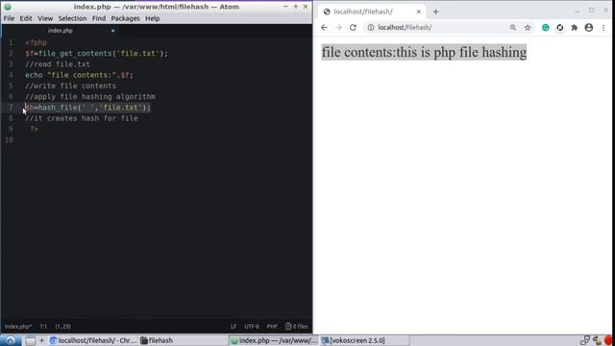Reload the localhost/filehash/ page

353,28
